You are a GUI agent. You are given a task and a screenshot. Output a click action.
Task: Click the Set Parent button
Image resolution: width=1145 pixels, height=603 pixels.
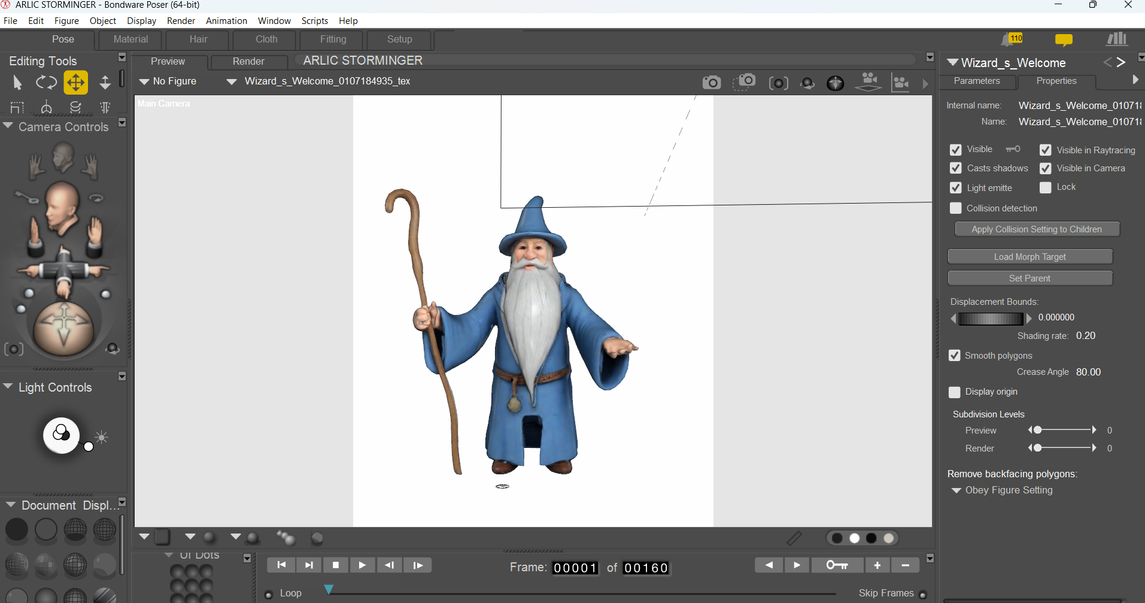coord(1030,278)
